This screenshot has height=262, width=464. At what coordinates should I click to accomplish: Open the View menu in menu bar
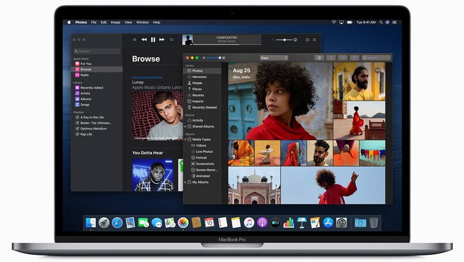tap(128, 22)
